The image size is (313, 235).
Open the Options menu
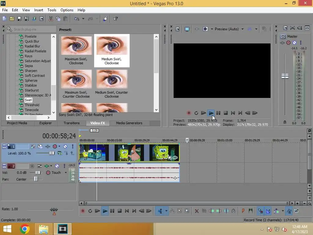[67, 10]
